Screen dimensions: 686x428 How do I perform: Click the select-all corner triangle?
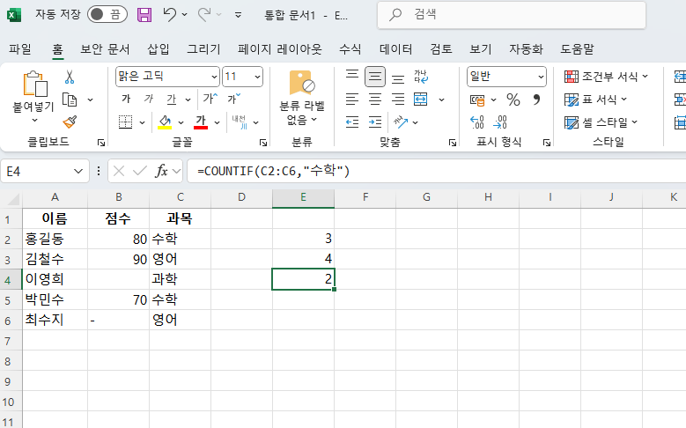[x=13, y=199]
